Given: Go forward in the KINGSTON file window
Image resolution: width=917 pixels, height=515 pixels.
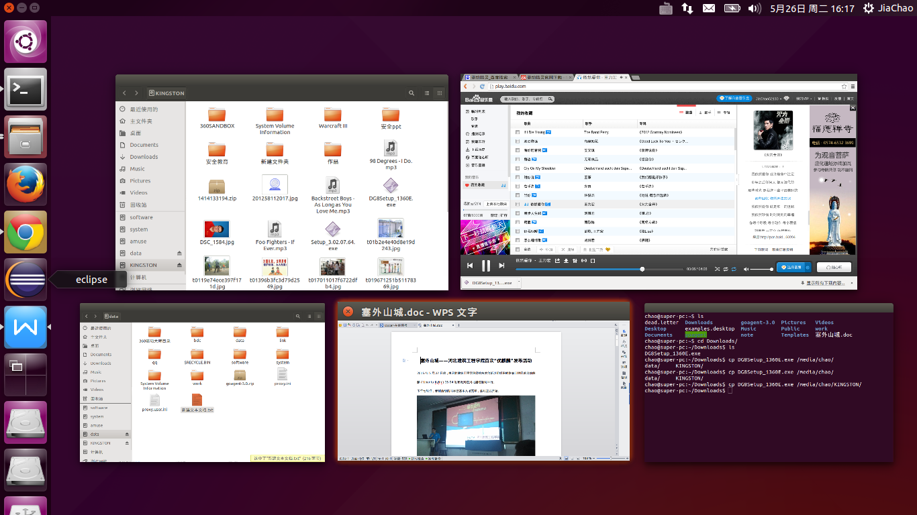Looking at the screenshot, I should click(x=136, y=93).
